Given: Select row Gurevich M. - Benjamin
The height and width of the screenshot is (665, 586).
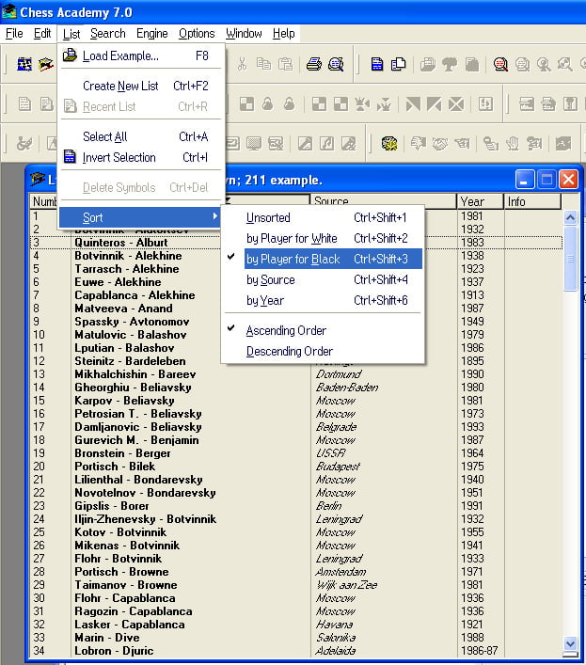Looking at the screenshot, I should click(296, 440).
